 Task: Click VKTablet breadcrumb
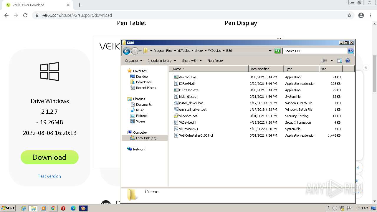(x=183, y=51)
